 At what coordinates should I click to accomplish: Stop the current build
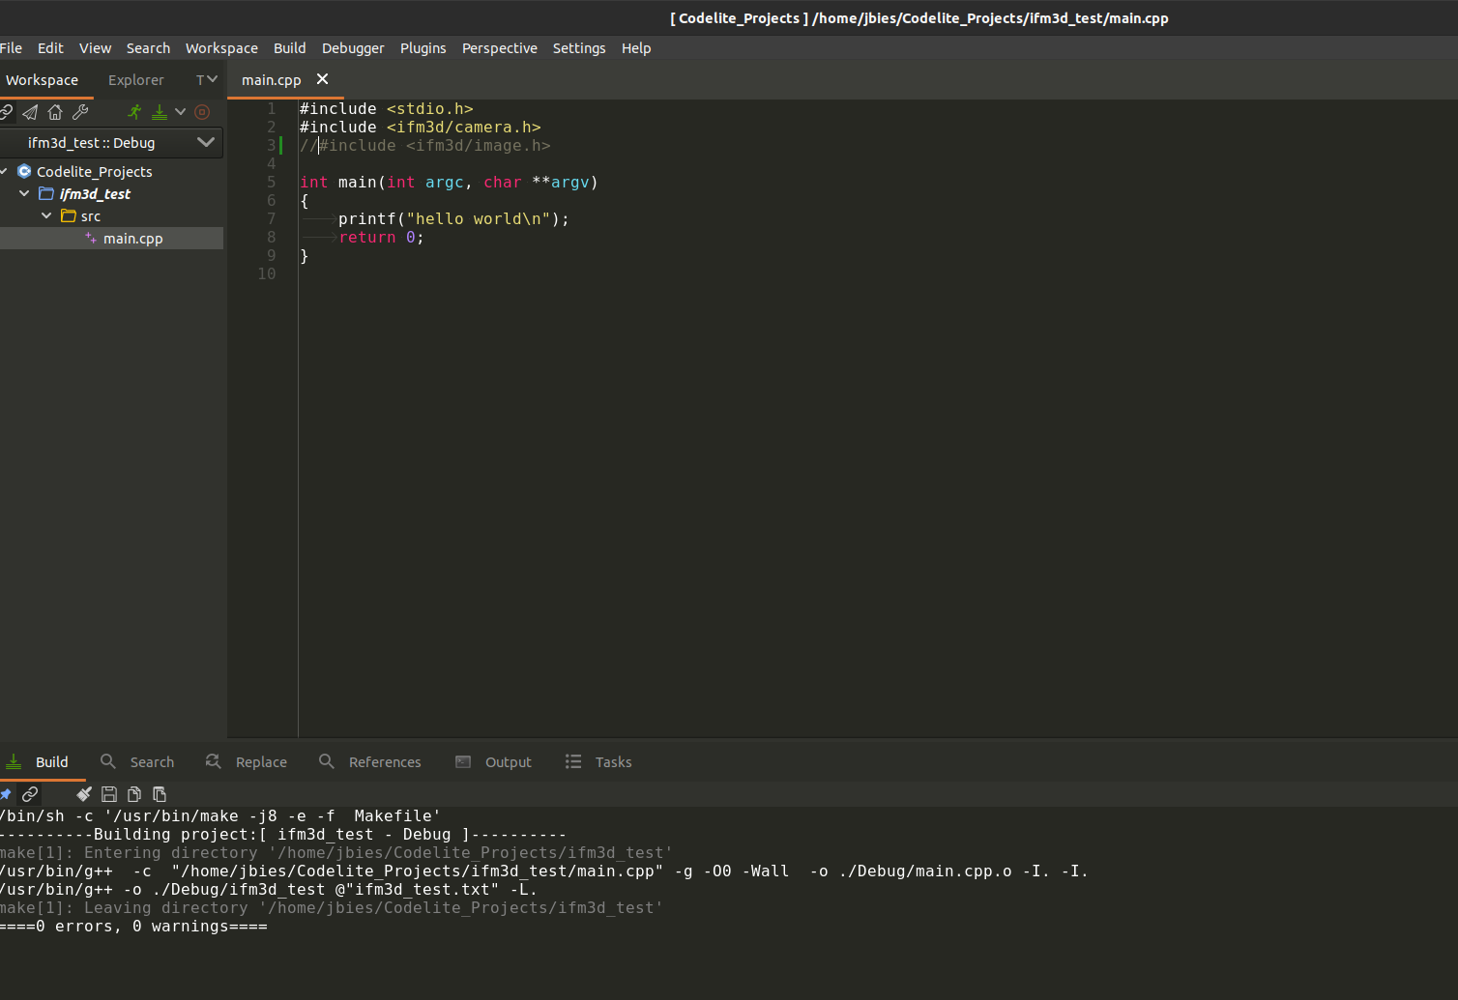tap(202, 111)
